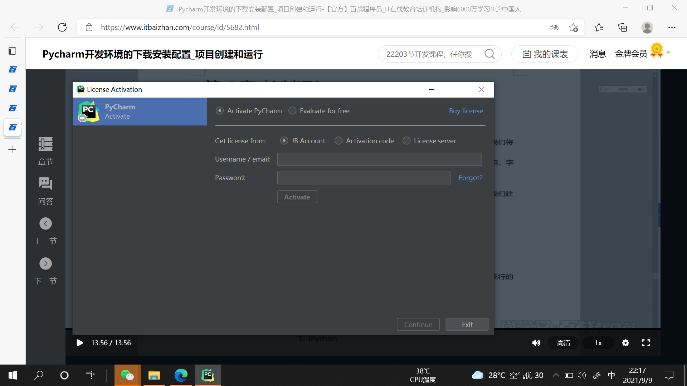Focus the course search box
Image resolution: width=687 pixels, height=386 pixels.
click(429, 54)
